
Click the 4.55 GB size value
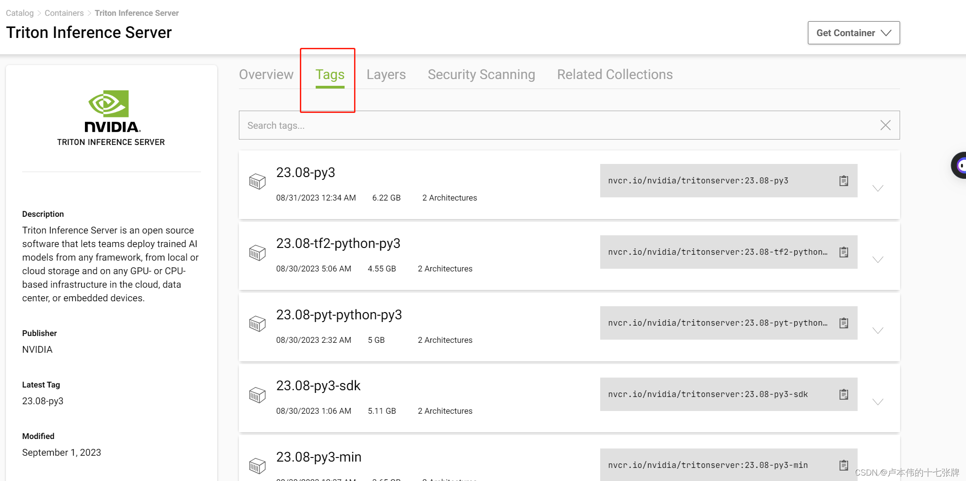coord(382,269)
